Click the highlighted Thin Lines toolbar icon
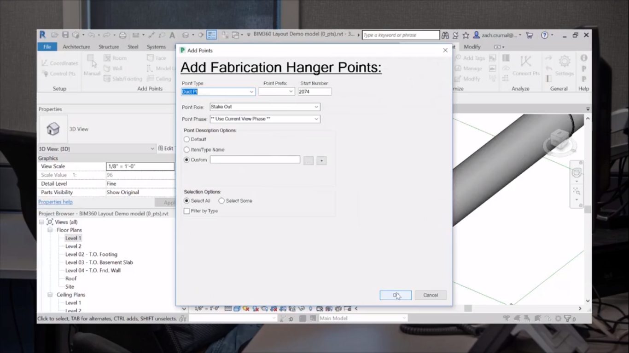This screenshot has width=629, height=353. point(211,35)
